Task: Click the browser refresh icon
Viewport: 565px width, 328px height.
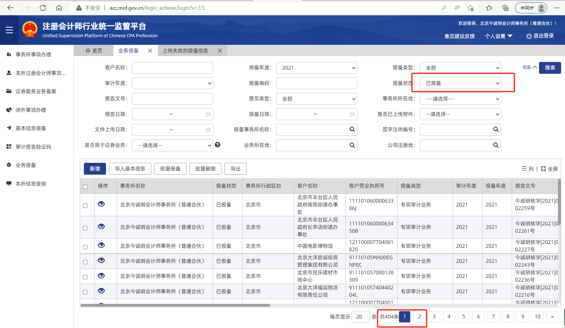Action: (43, 8)
